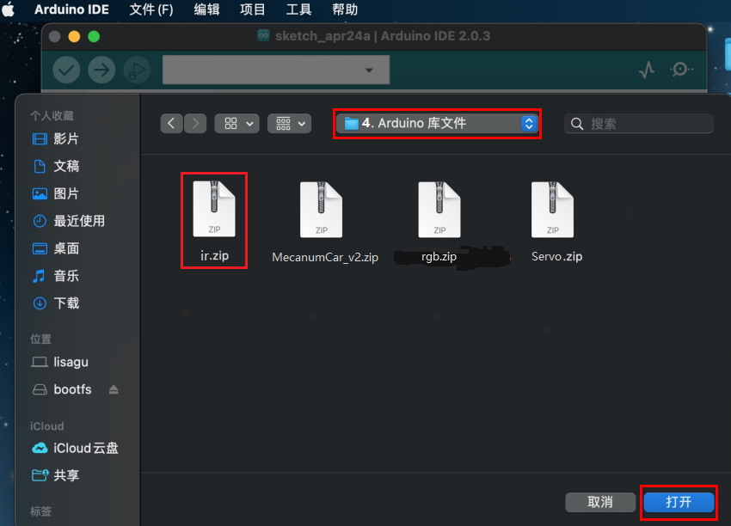Open 音乐 in the sidebar

(x=56, y=276)
